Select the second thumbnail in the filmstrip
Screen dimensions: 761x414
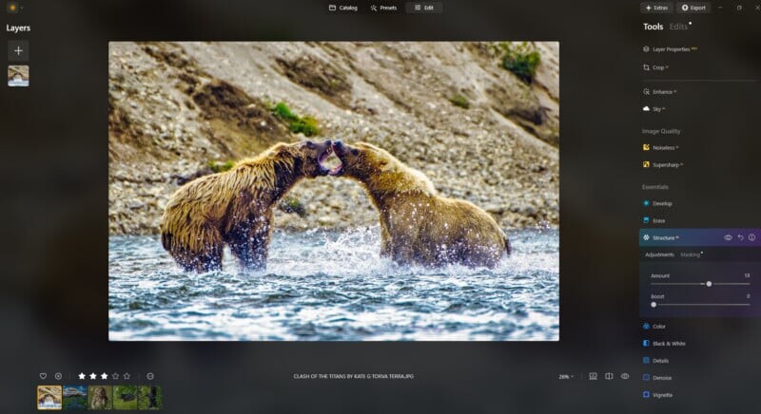75,397
